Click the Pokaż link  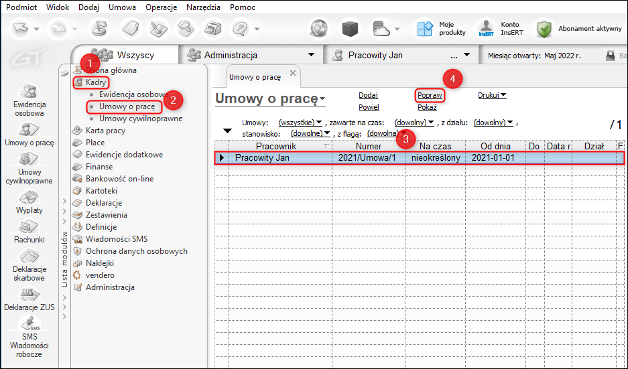(427, 107)
